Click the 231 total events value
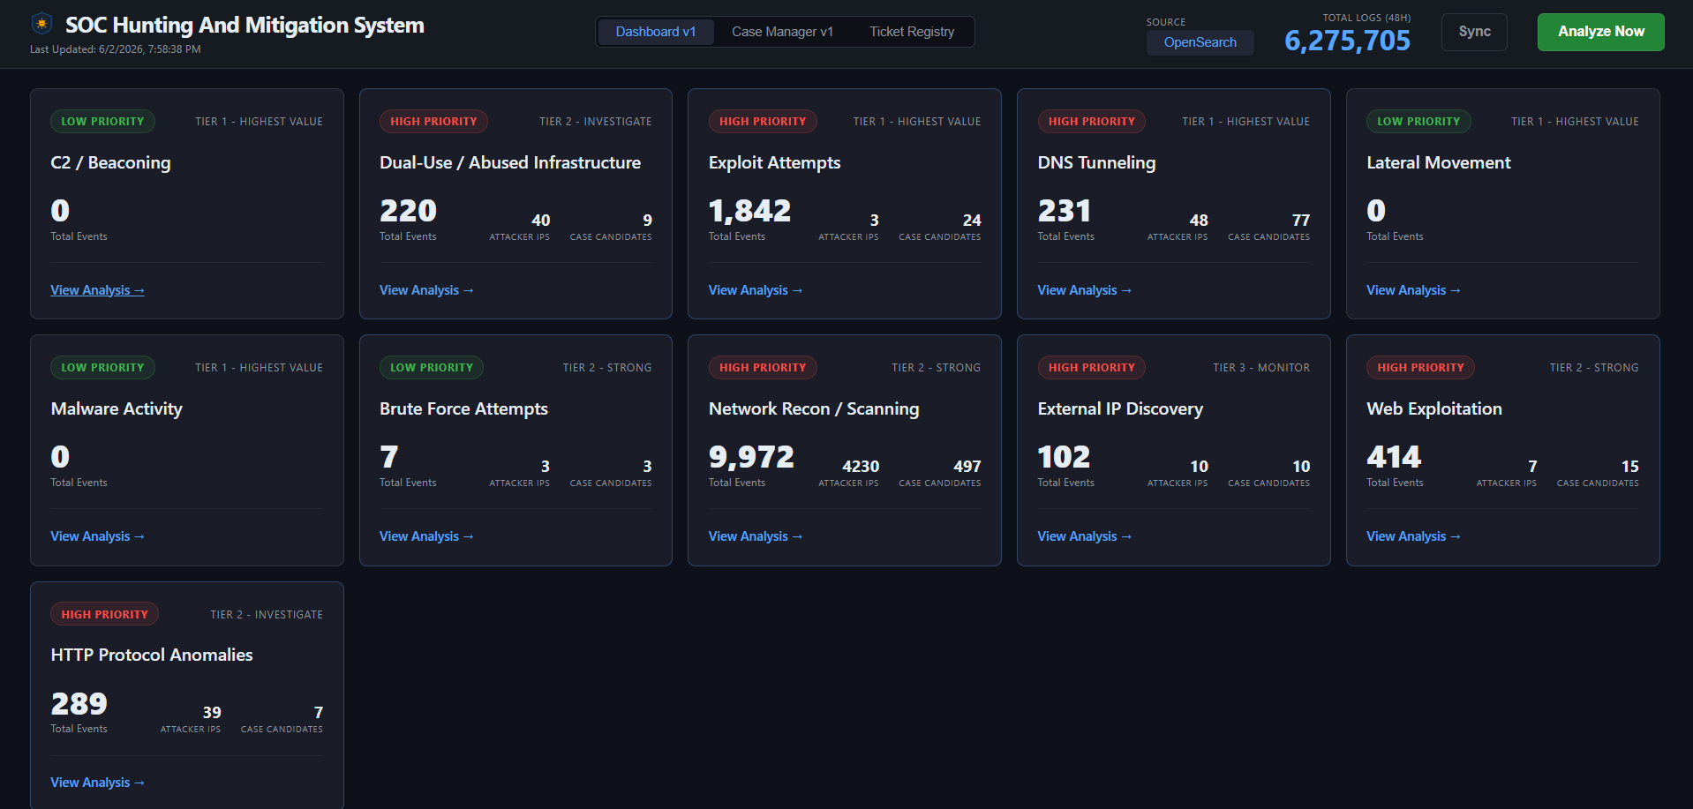The image size is (1693, 809). click(1065, 211)
